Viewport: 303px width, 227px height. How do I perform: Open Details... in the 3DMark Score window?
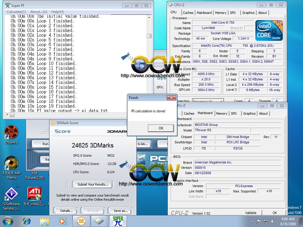click(x=67, y=211)
